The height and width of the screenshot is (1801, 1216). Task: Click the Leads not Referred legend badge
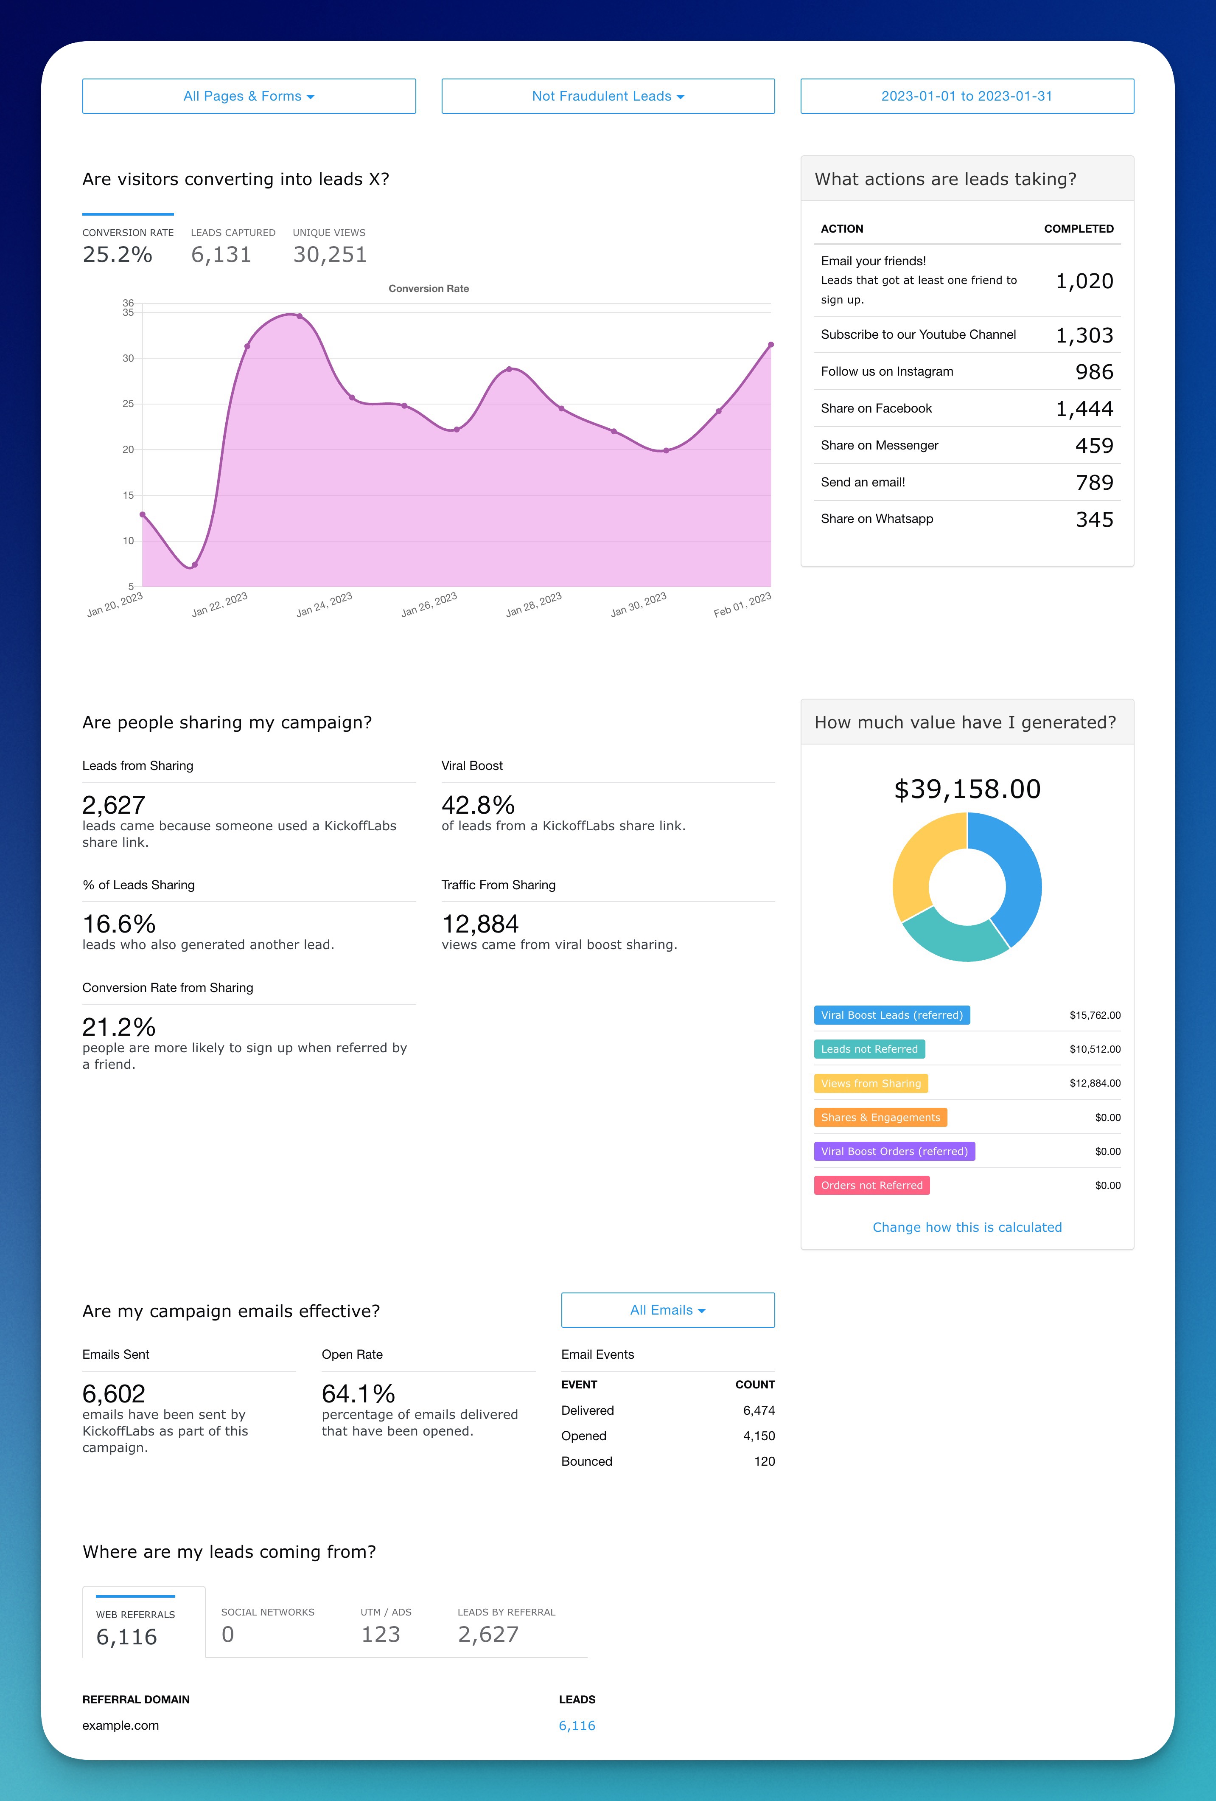click(x=869, y=1048)
